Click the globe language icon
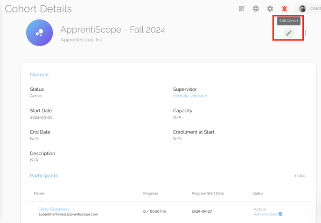Screen dimensions: 321x223 pyautogui.click(x=256, y=8)
